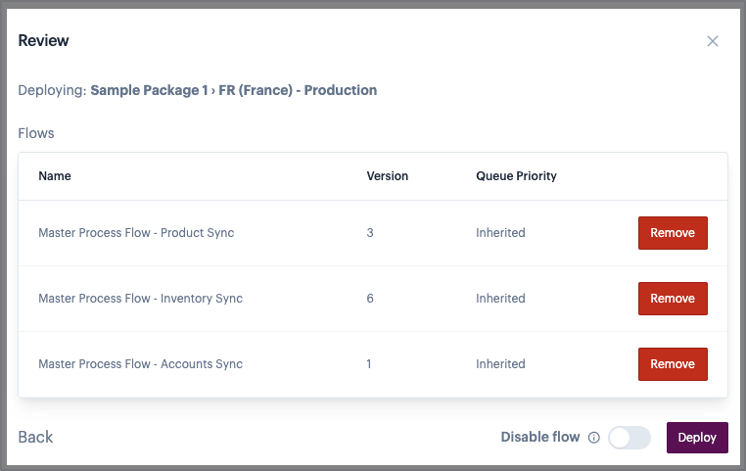This screenshot has height=471, width=746.
Task: Click the Queue Priority column header
Action: [x=516, y=176]
